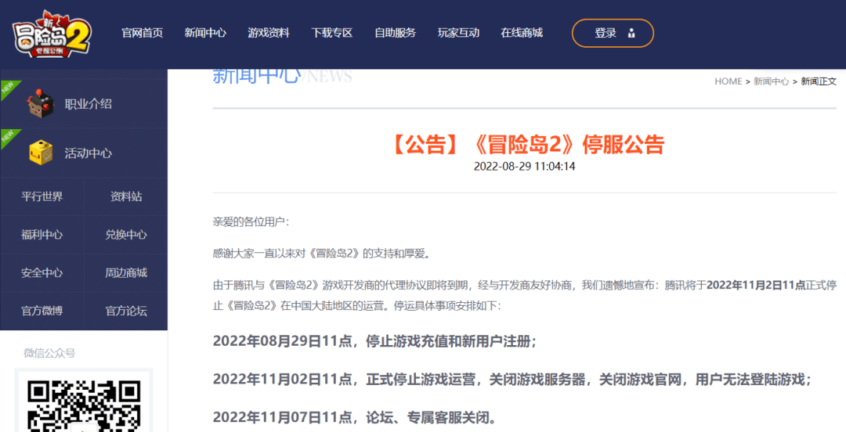Open the 自助服务 nav menu
The width and height of the screenshot is (846, 432).
[395, 33]
